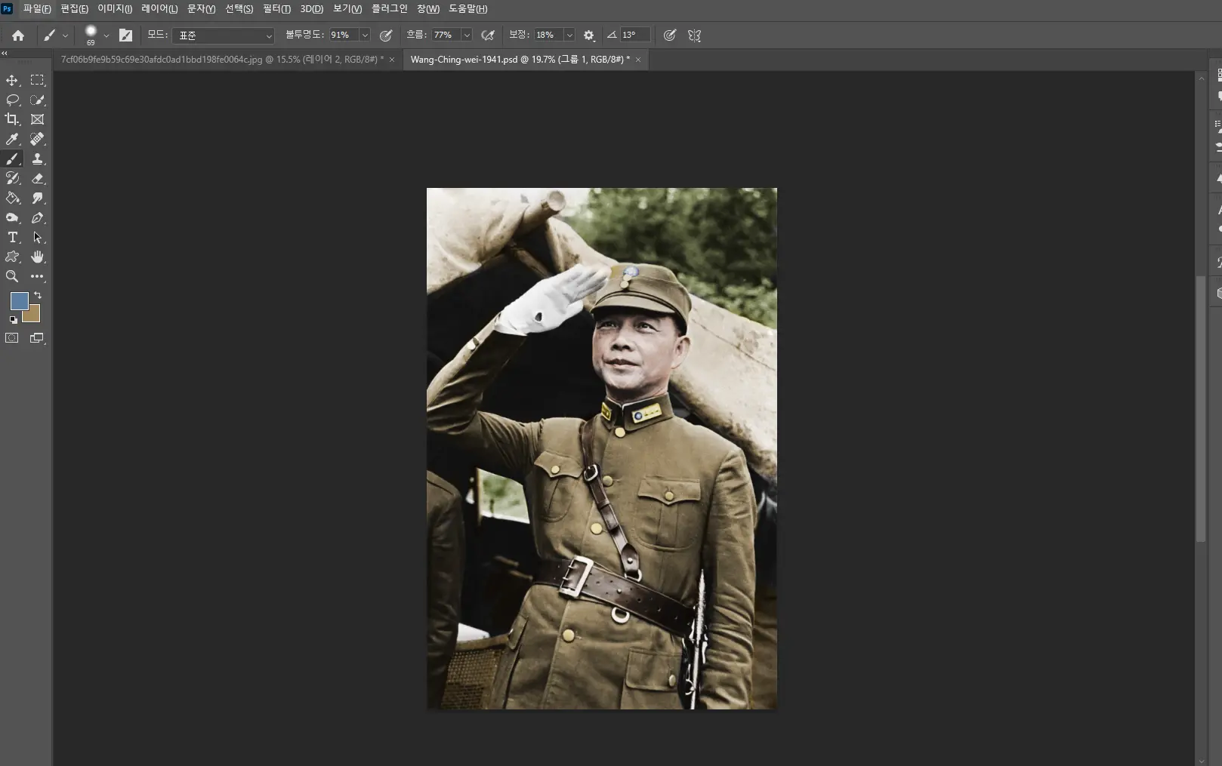This screenshot has width=1222, height=766.
Task: Go to the Home screen button
Action: (x=18, y=35)
